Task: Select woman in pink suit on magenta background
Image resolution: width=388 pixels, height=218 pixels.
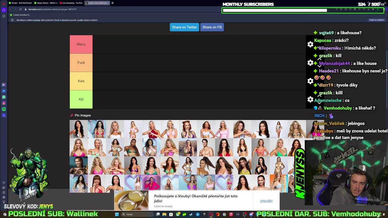Action: (x=151, y=183)
